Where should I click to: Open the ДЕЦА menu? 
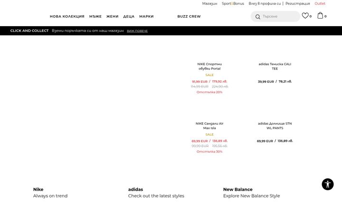(129, 16)
